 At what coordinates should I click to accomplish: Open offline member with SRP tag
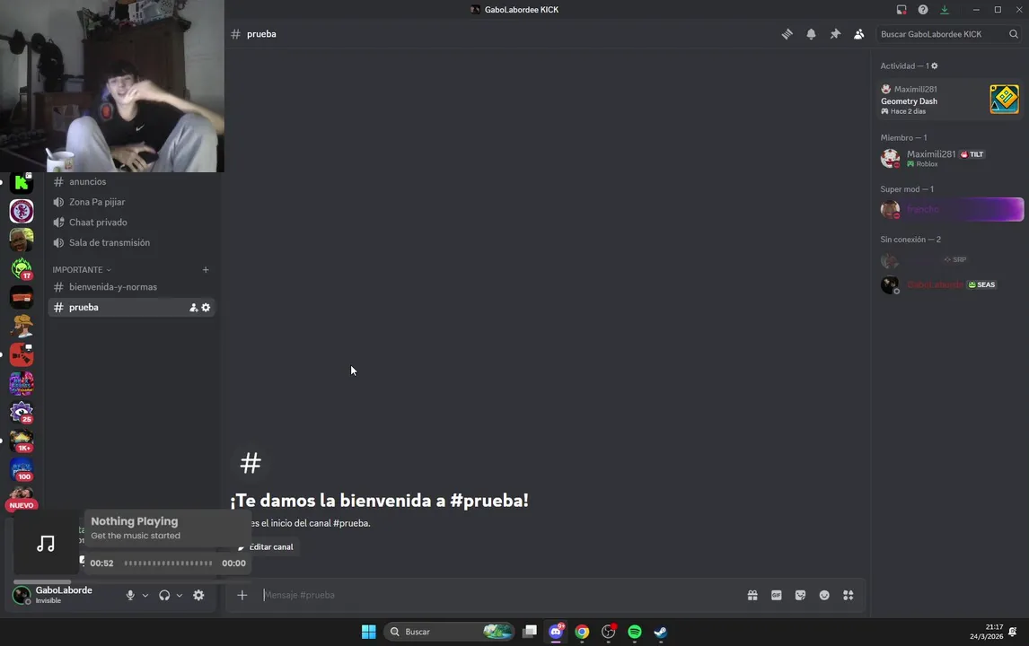pos(950,259)
